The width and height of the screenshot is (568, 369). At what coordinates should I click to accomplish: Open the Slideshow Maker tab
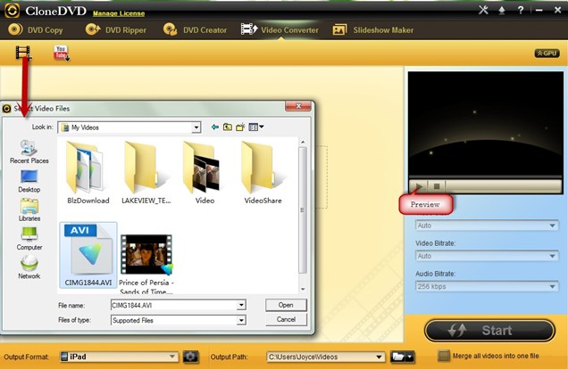373,30
